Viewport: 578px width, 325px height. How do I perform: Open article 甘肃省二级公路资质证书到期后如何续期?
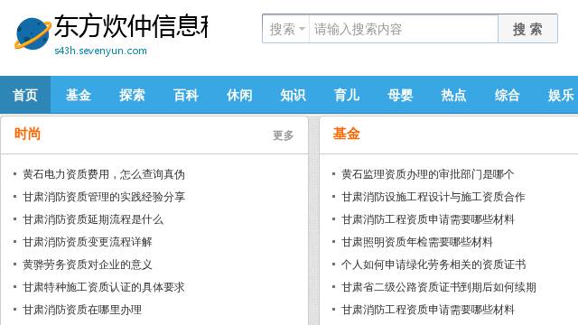click(439, 287)
